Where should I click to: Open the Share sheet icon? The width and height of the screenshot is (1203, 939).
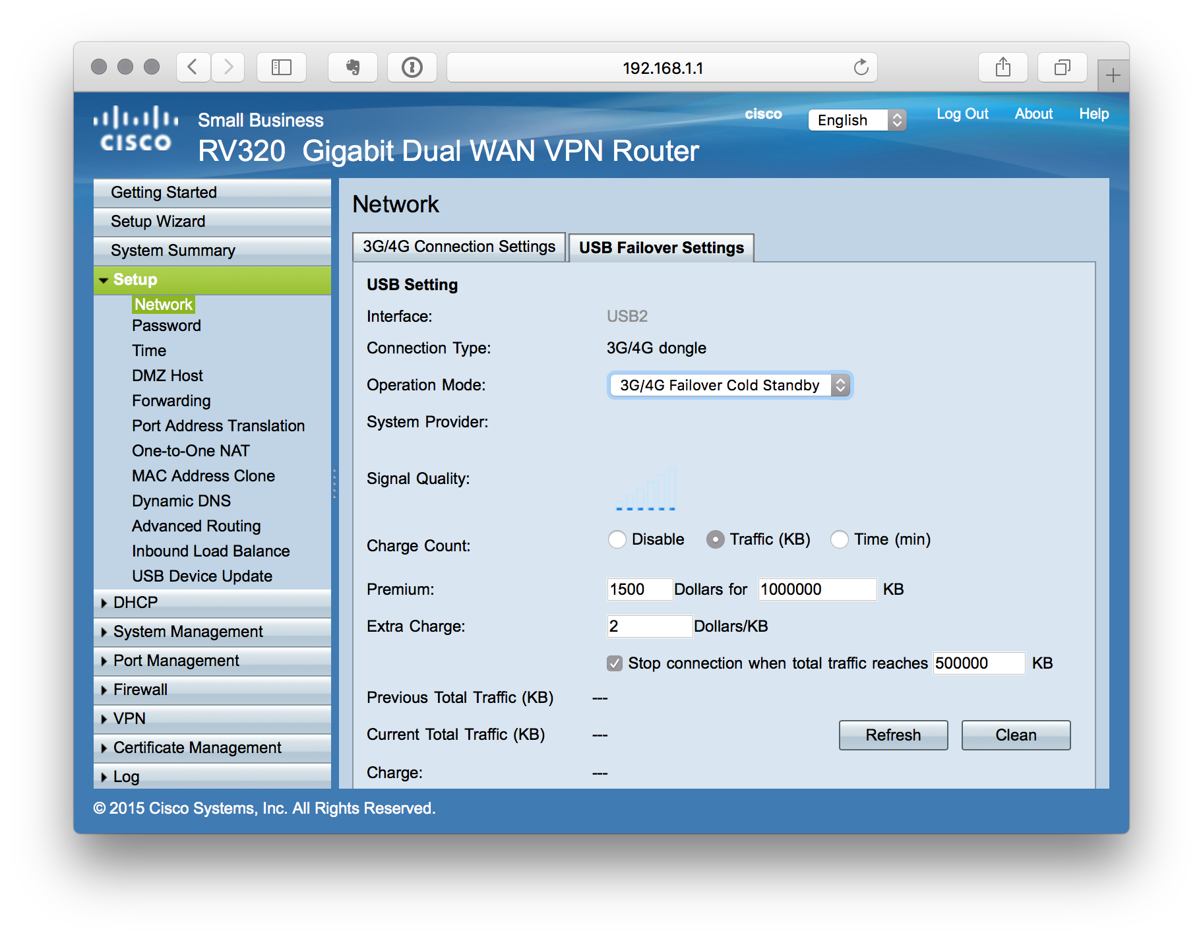coord(1003,67)
